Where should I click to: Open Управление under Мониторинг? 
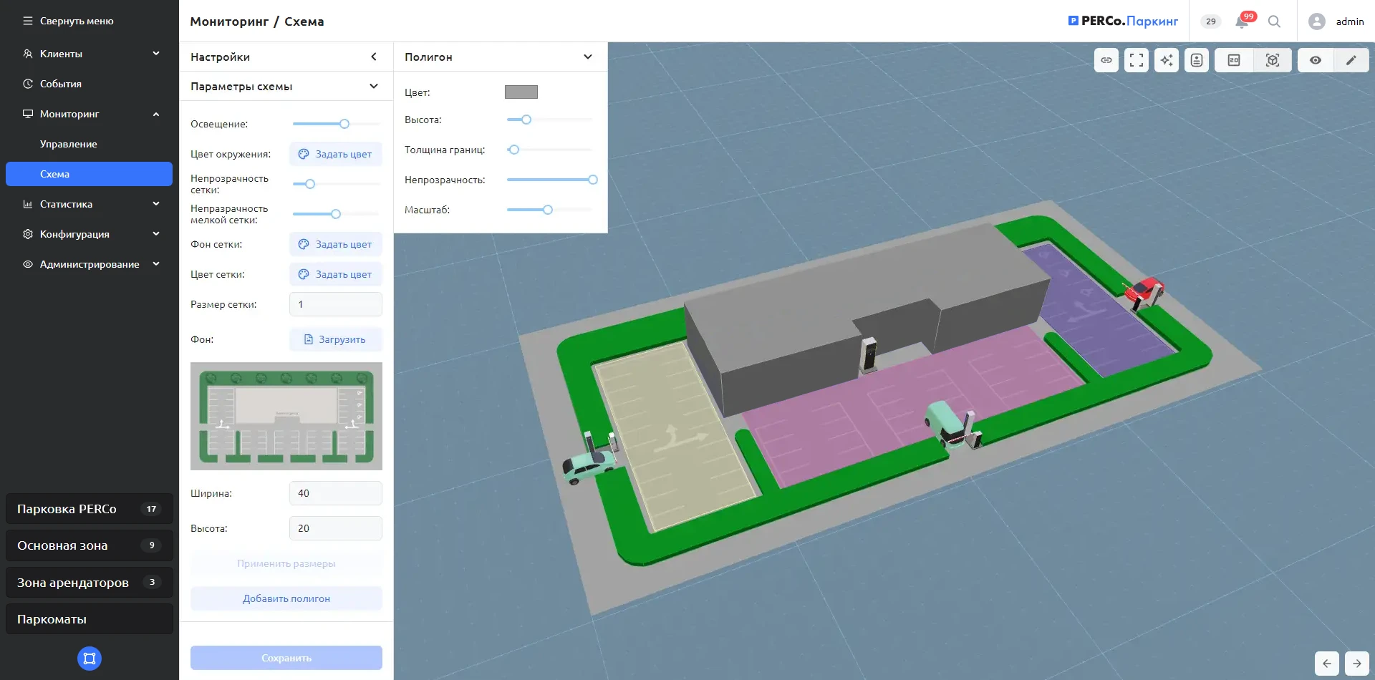(69, 144)
